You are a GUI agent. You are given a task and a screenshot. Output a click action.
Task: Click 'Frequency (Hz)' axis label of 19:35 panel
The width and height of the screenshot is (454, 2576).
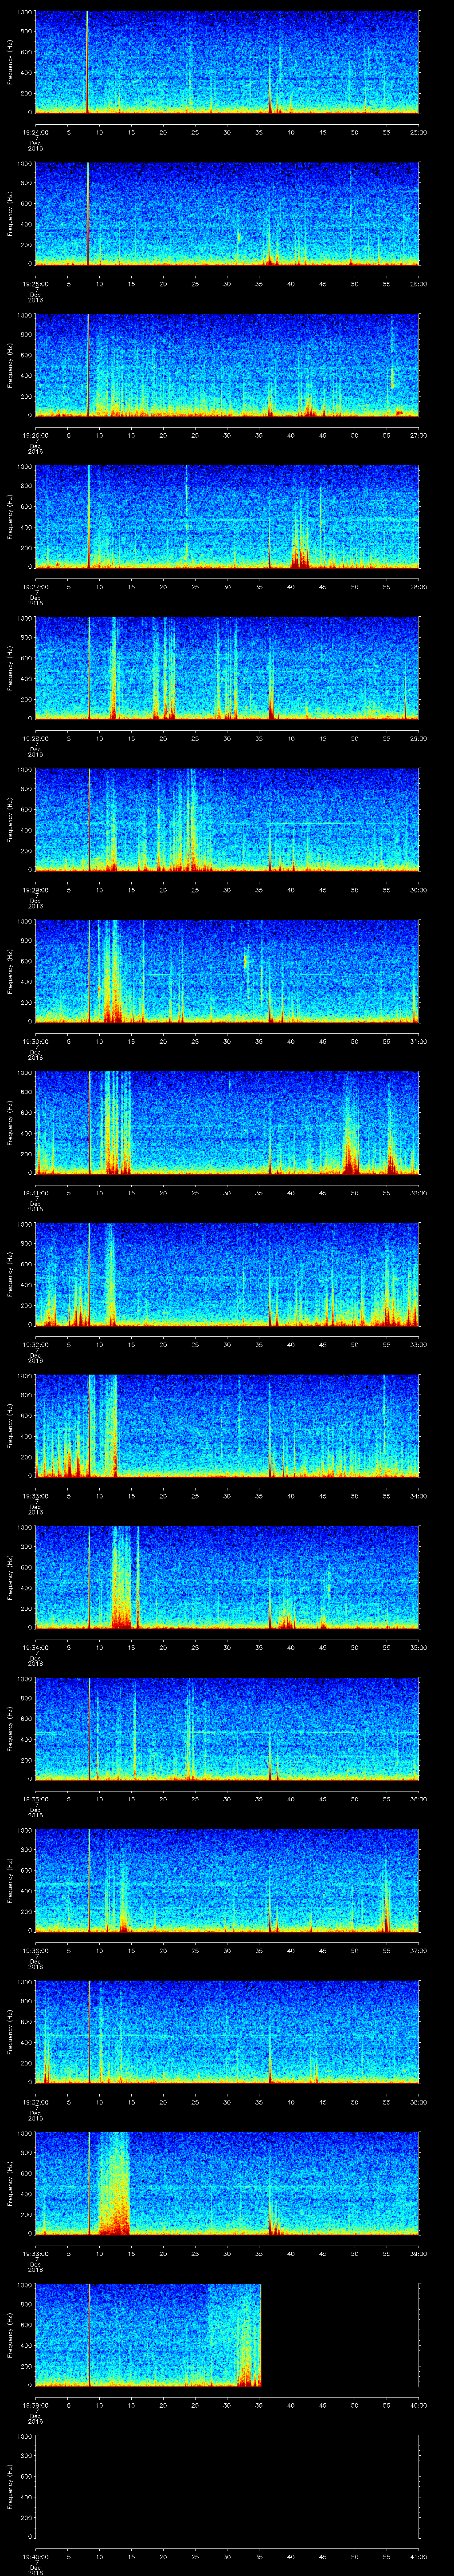10,1728
